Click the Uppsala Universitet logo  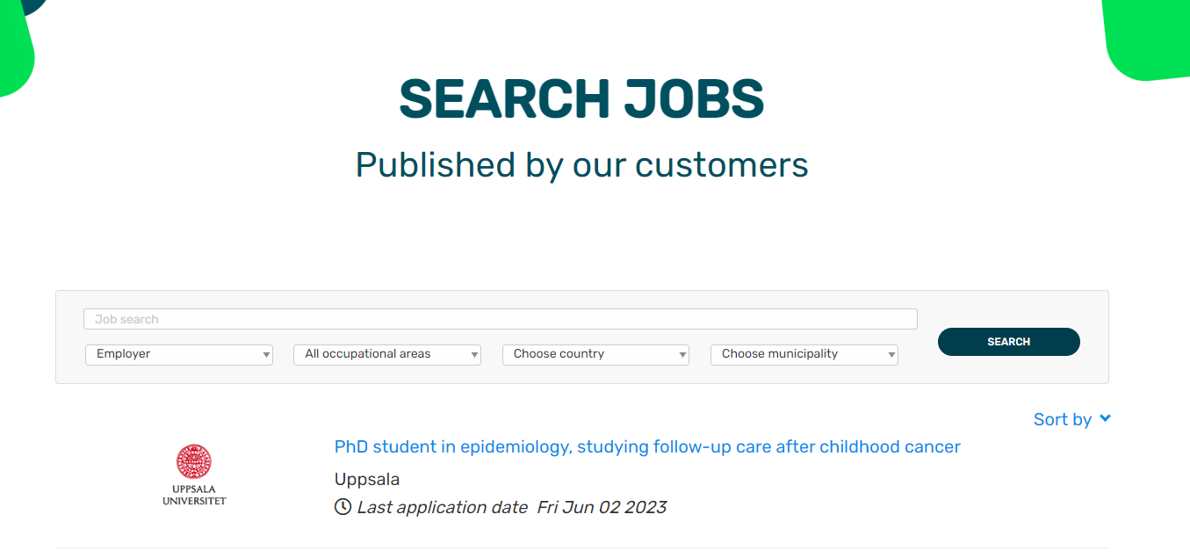194,475
